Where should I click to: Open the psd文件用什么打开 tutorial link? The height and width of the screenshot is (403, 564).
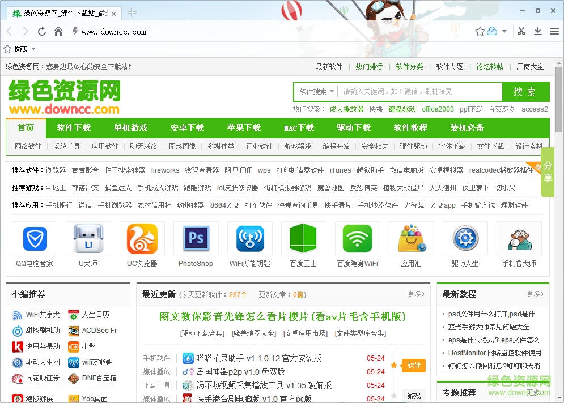coord(491,314)
